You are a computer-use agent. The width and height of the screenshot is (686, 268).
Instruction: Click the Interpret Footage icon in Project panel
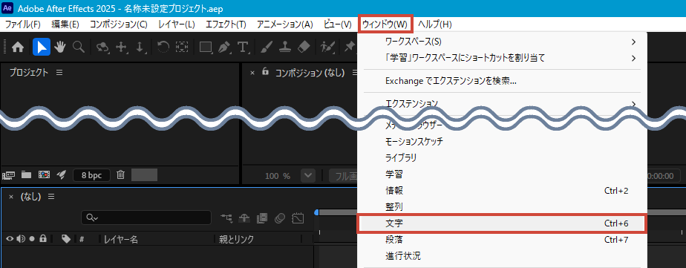[x=8, y=175]
